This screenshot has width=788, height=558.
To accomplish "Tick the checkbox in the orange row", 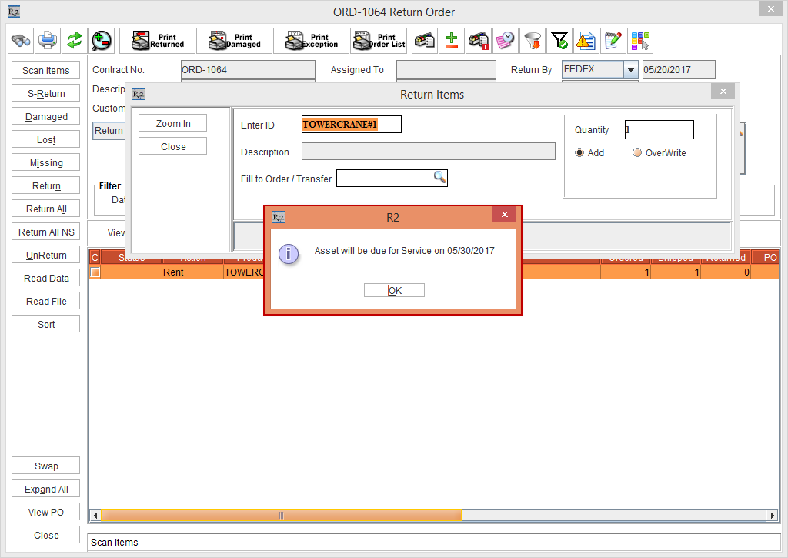I will coord(95,272).
